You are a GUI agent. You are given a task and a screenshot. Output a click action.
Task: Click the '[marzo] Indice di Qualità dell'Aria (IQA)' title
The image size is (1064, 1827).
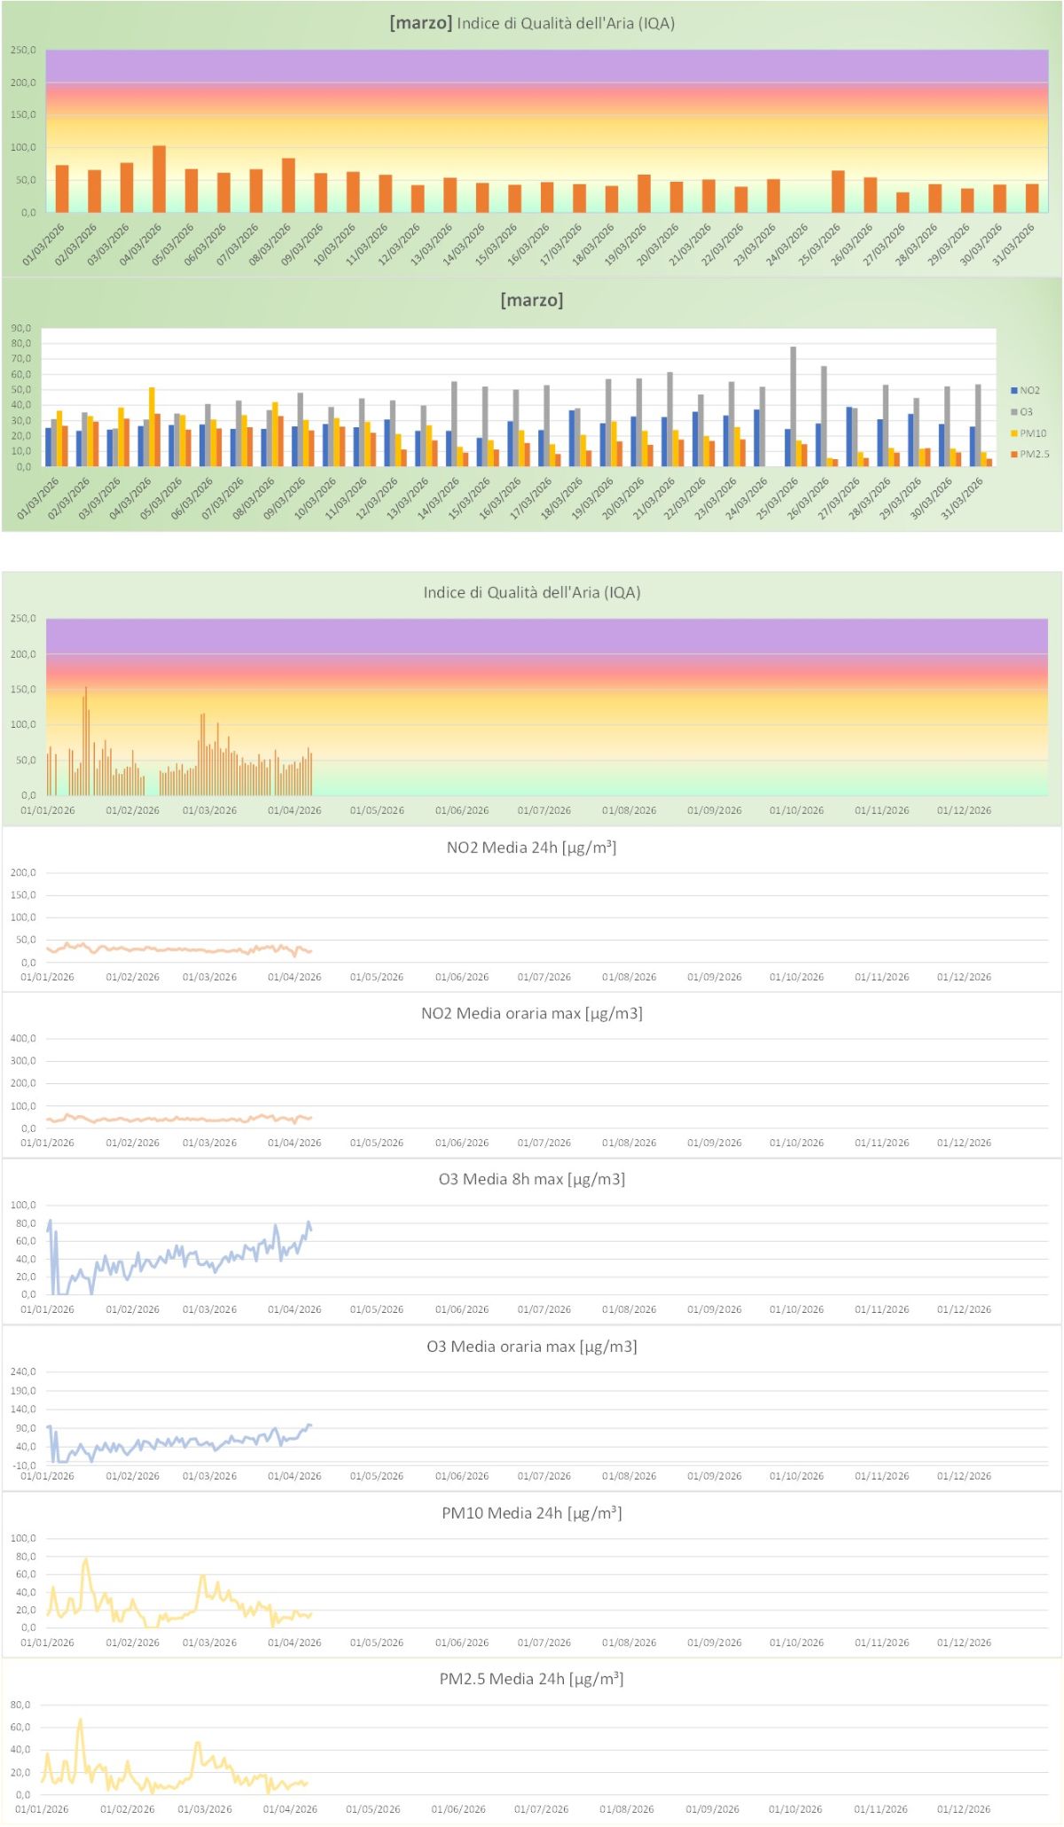pos(532,23)
